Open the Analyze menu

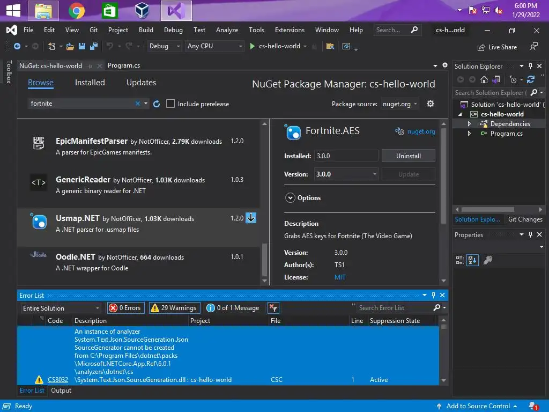227,30
